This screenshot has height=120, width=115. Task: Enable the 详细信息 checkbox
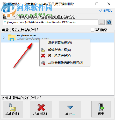(x=92, y=30)
